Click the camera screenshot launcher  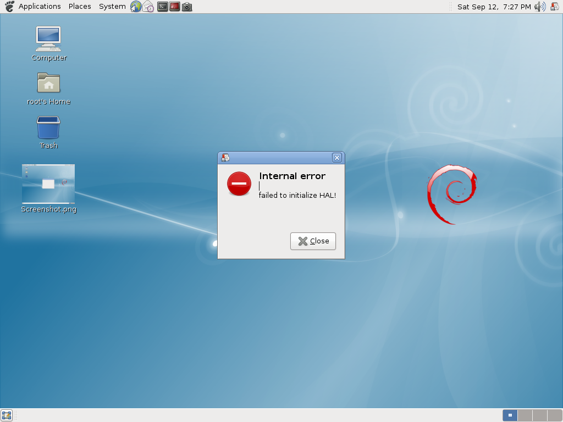pos(187,7)
